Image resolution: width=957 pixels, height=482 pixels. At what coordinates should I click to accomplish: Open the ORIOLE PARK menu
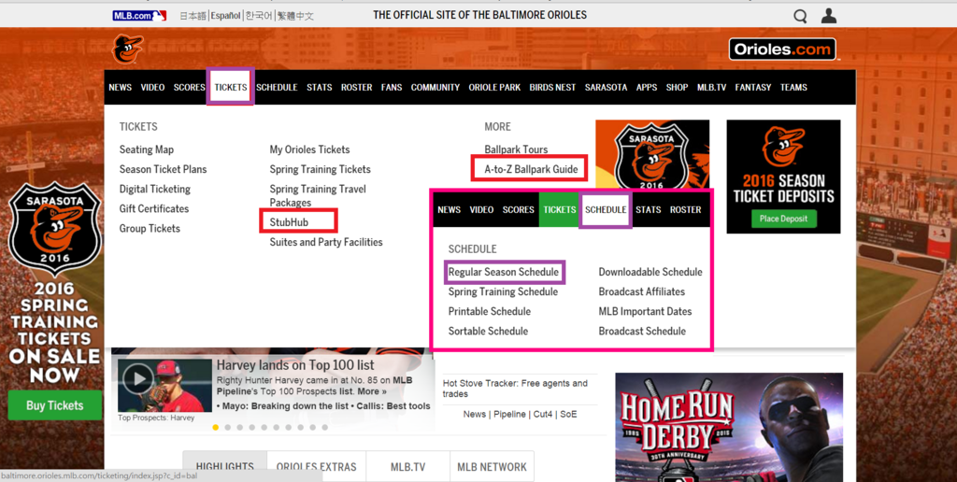pyautogui.click(x=494, y=87)
